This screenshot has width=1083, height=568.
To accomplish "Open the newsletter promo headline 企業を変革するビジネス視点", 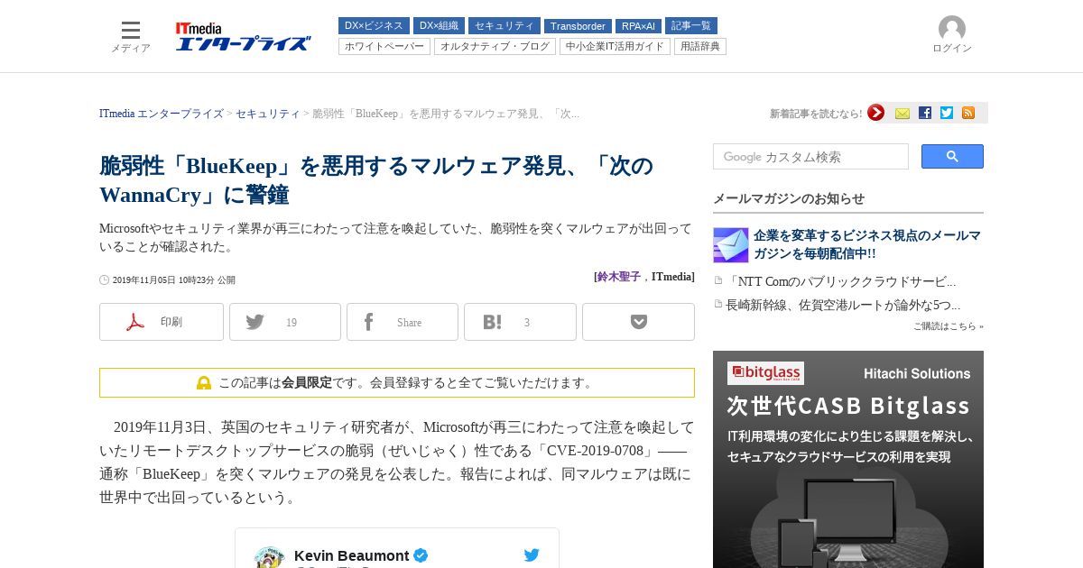I will point(867,244).
